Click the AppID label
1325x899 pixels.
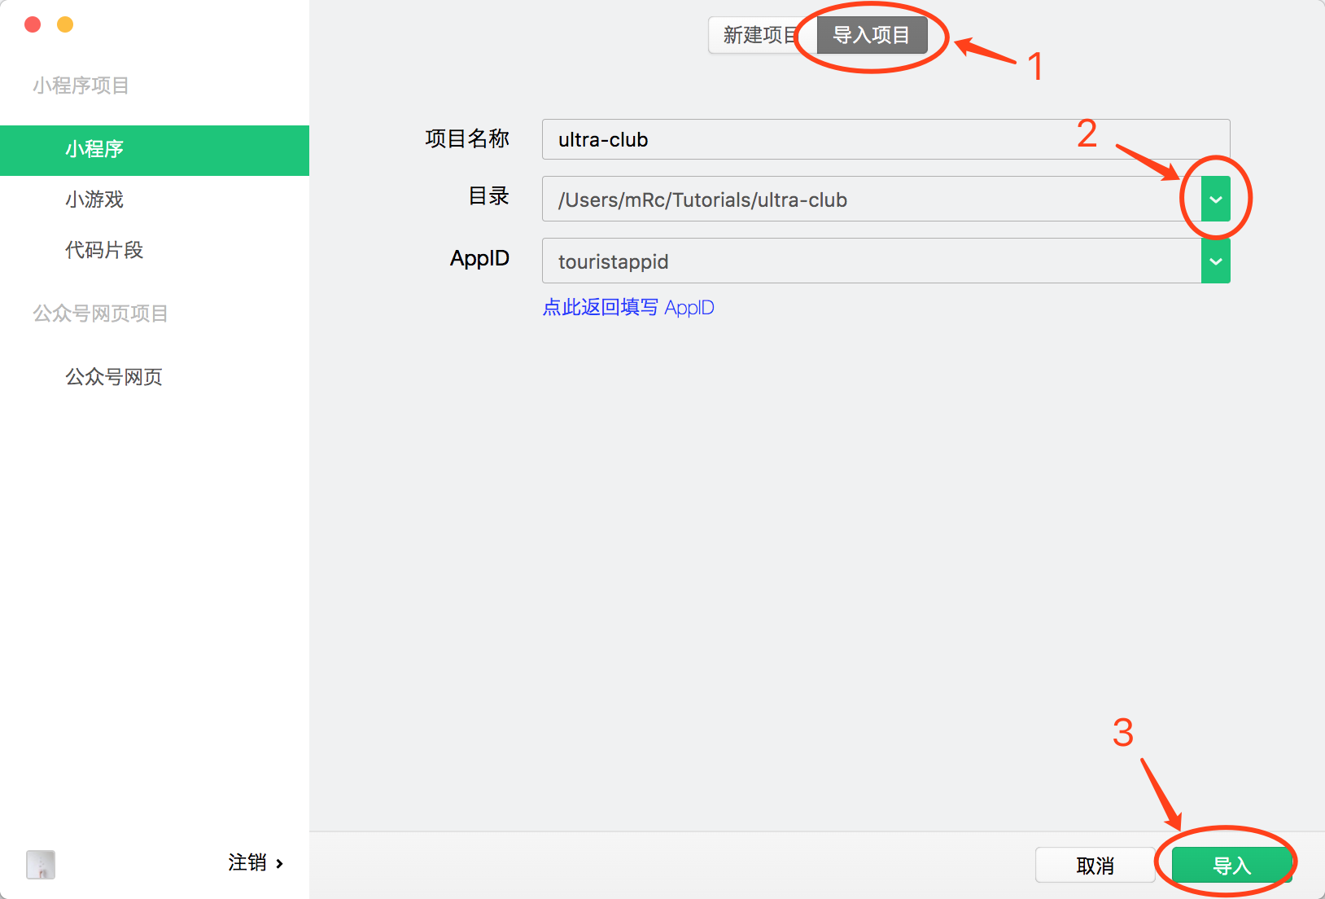click(479, 258)
